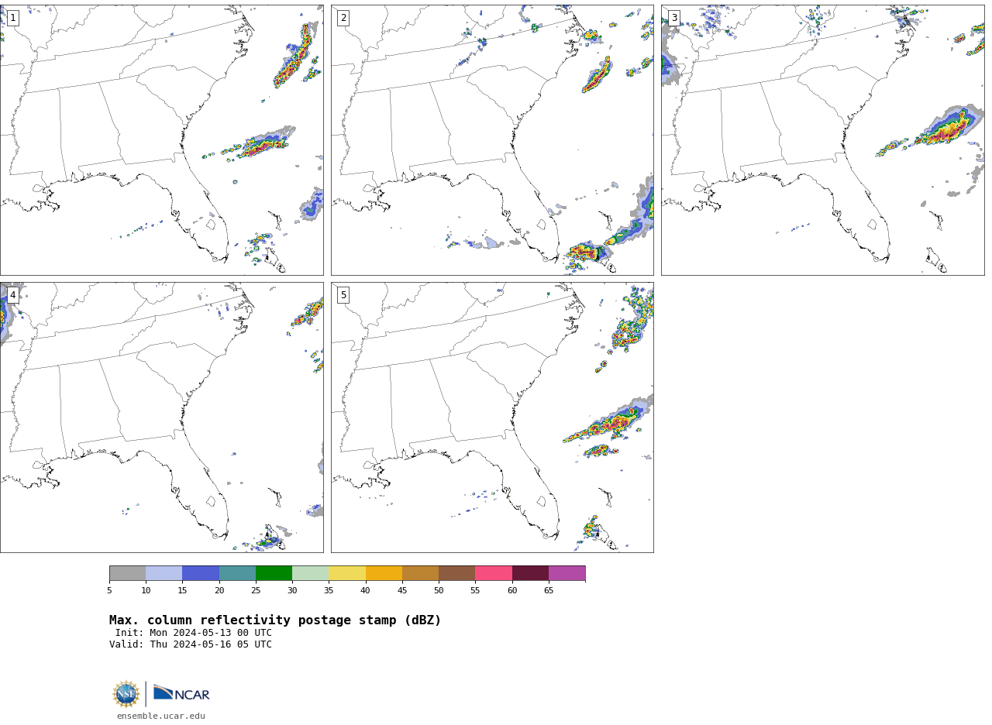Open ensemble member 5 postage stamp map
This screenshot has height=725, width=992.
(x=492, y=417)
